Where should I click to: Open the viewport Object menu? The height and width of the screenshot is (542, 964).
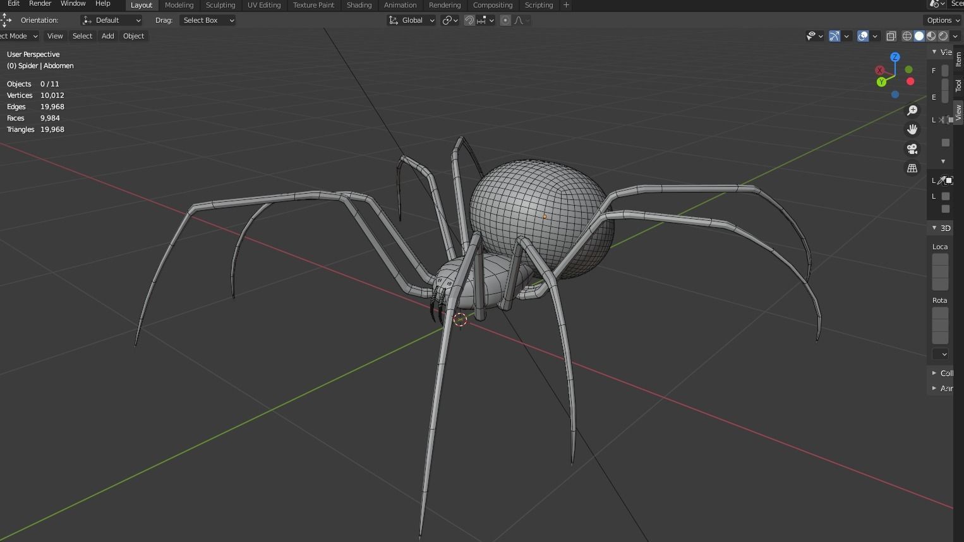point(133,36)
